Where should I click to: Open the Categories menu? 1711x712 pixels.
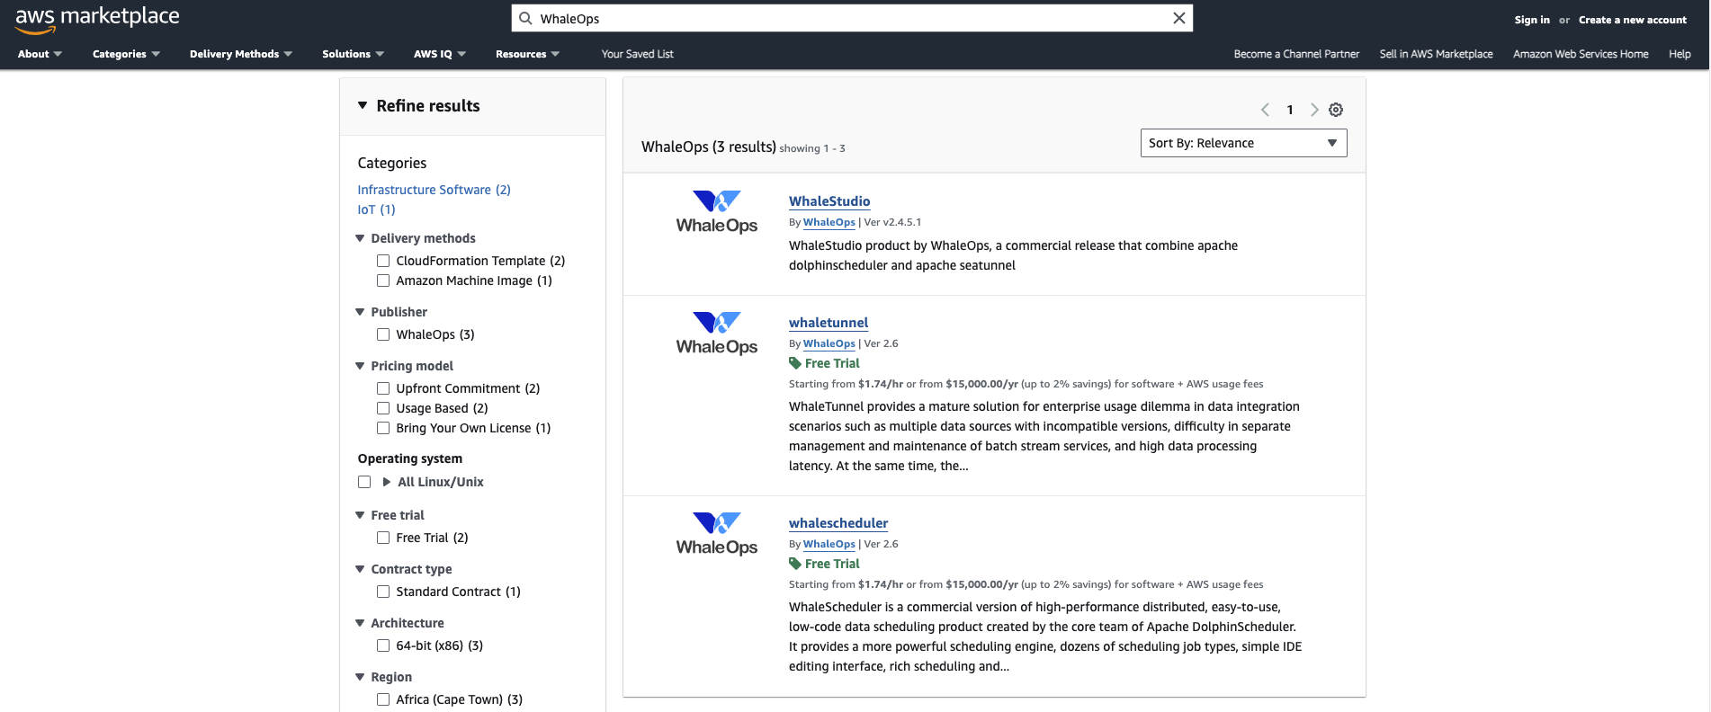click(x=126, y=54)
